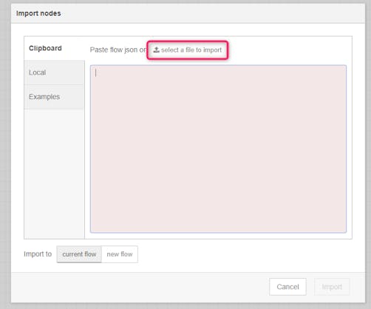Select the "current flow" import option

[79, 254]
